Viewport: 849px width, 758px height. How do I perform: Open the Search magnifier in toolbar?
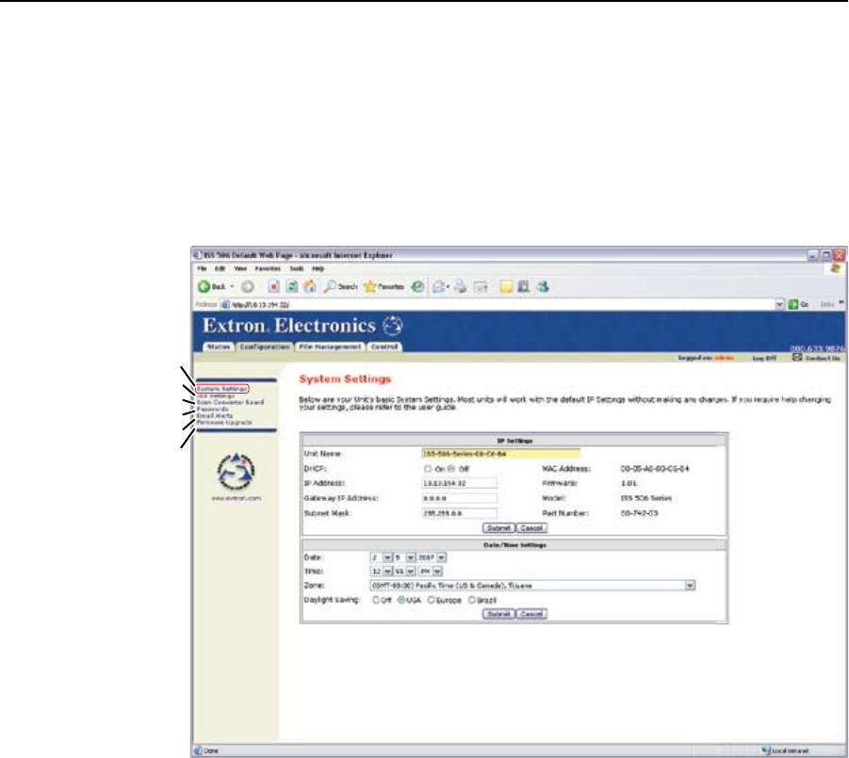click(340, 287)
